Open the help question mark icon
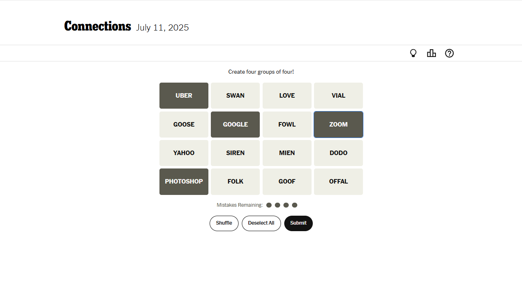The image size is (522, 293). tap(449, 53)
